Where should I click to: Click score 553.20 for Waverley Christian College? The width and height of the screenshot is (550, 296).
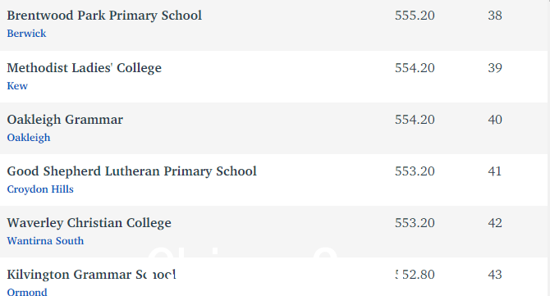point(415,223)
